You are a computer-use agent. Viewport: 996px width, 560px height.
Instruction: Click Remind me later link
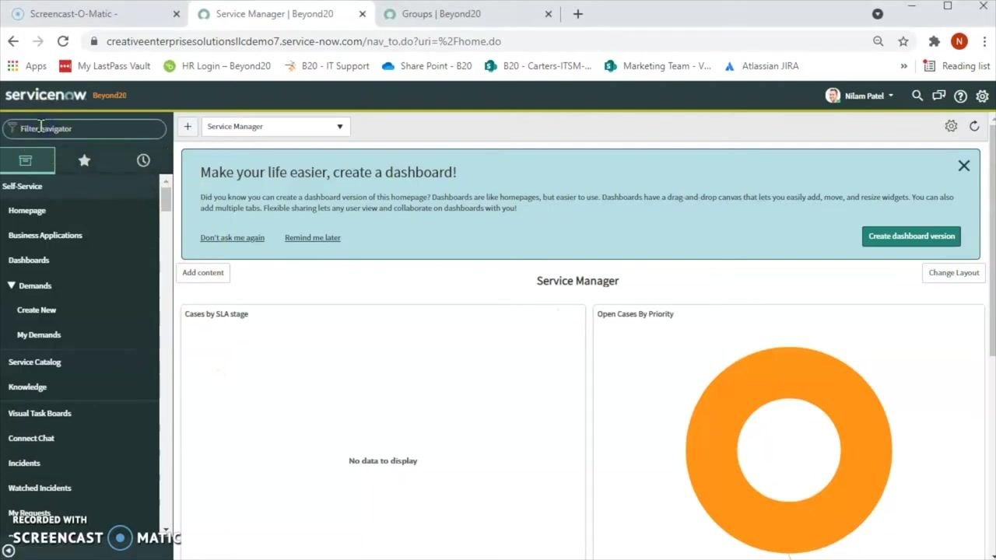click(313, 238)
